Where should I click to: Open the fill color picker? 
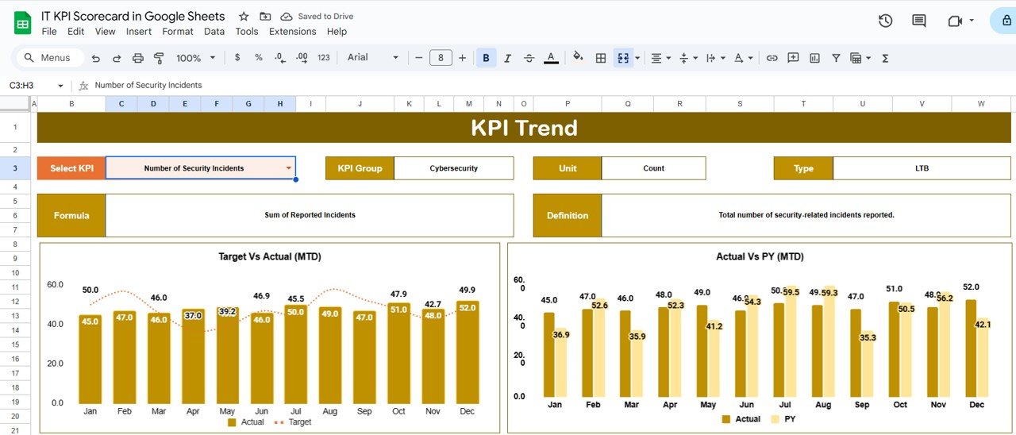tap(578, 58)
